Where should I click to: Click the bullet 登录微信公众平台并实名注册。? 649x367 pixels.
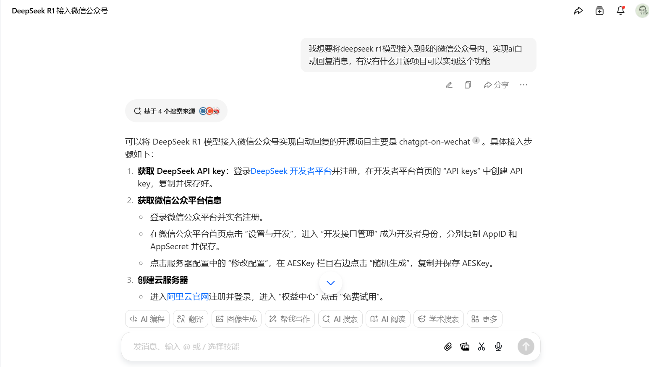(208, 217)
